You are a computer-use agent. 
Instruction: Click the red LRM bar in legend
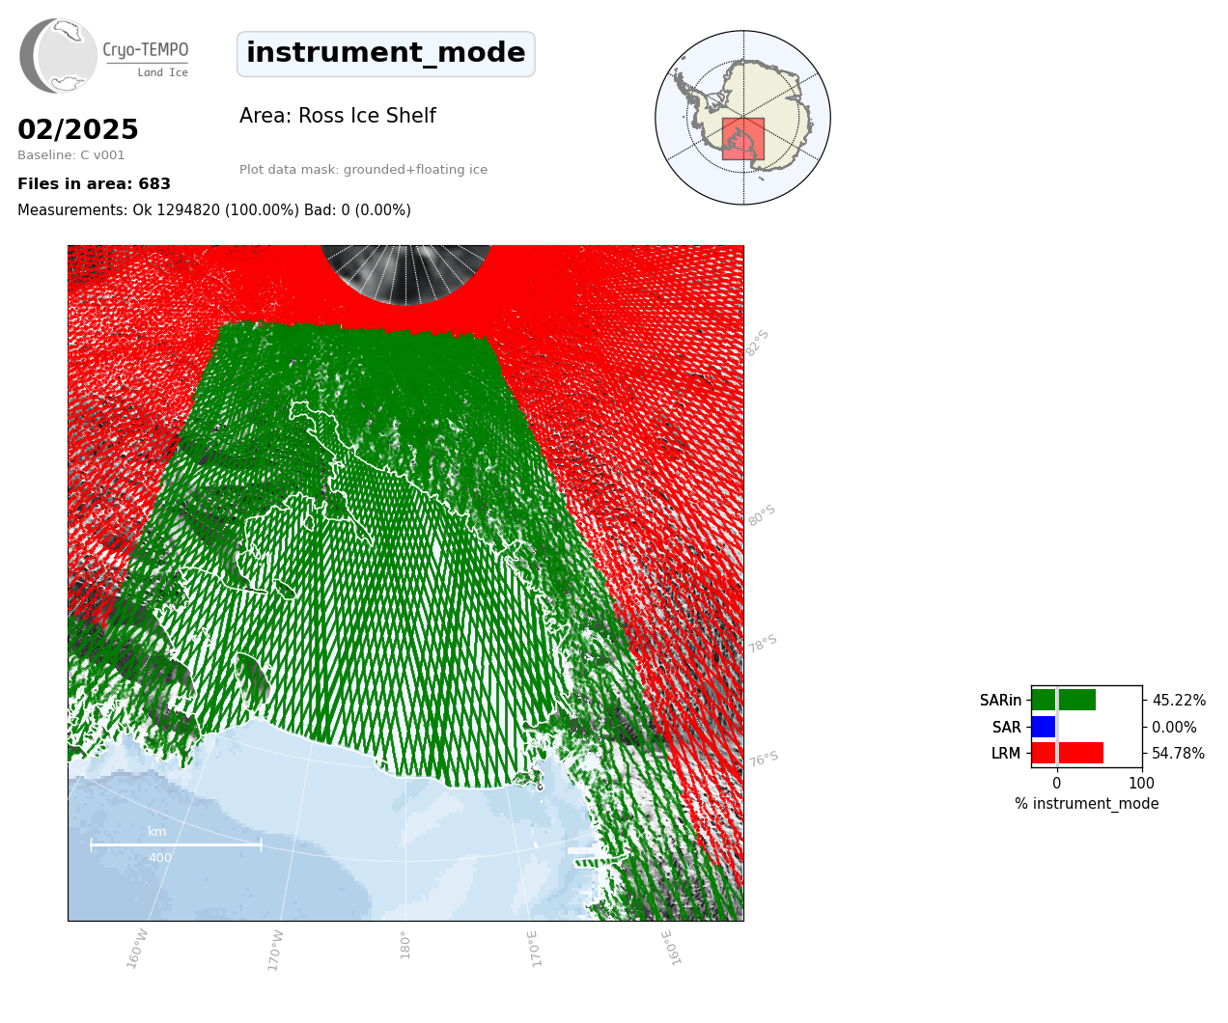tap(1067, 753)
